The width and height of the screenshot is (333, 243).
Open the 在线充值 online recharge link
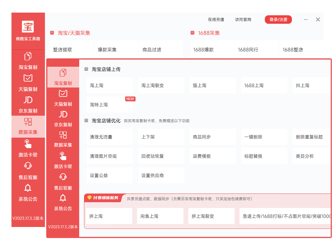coord(216,19)
